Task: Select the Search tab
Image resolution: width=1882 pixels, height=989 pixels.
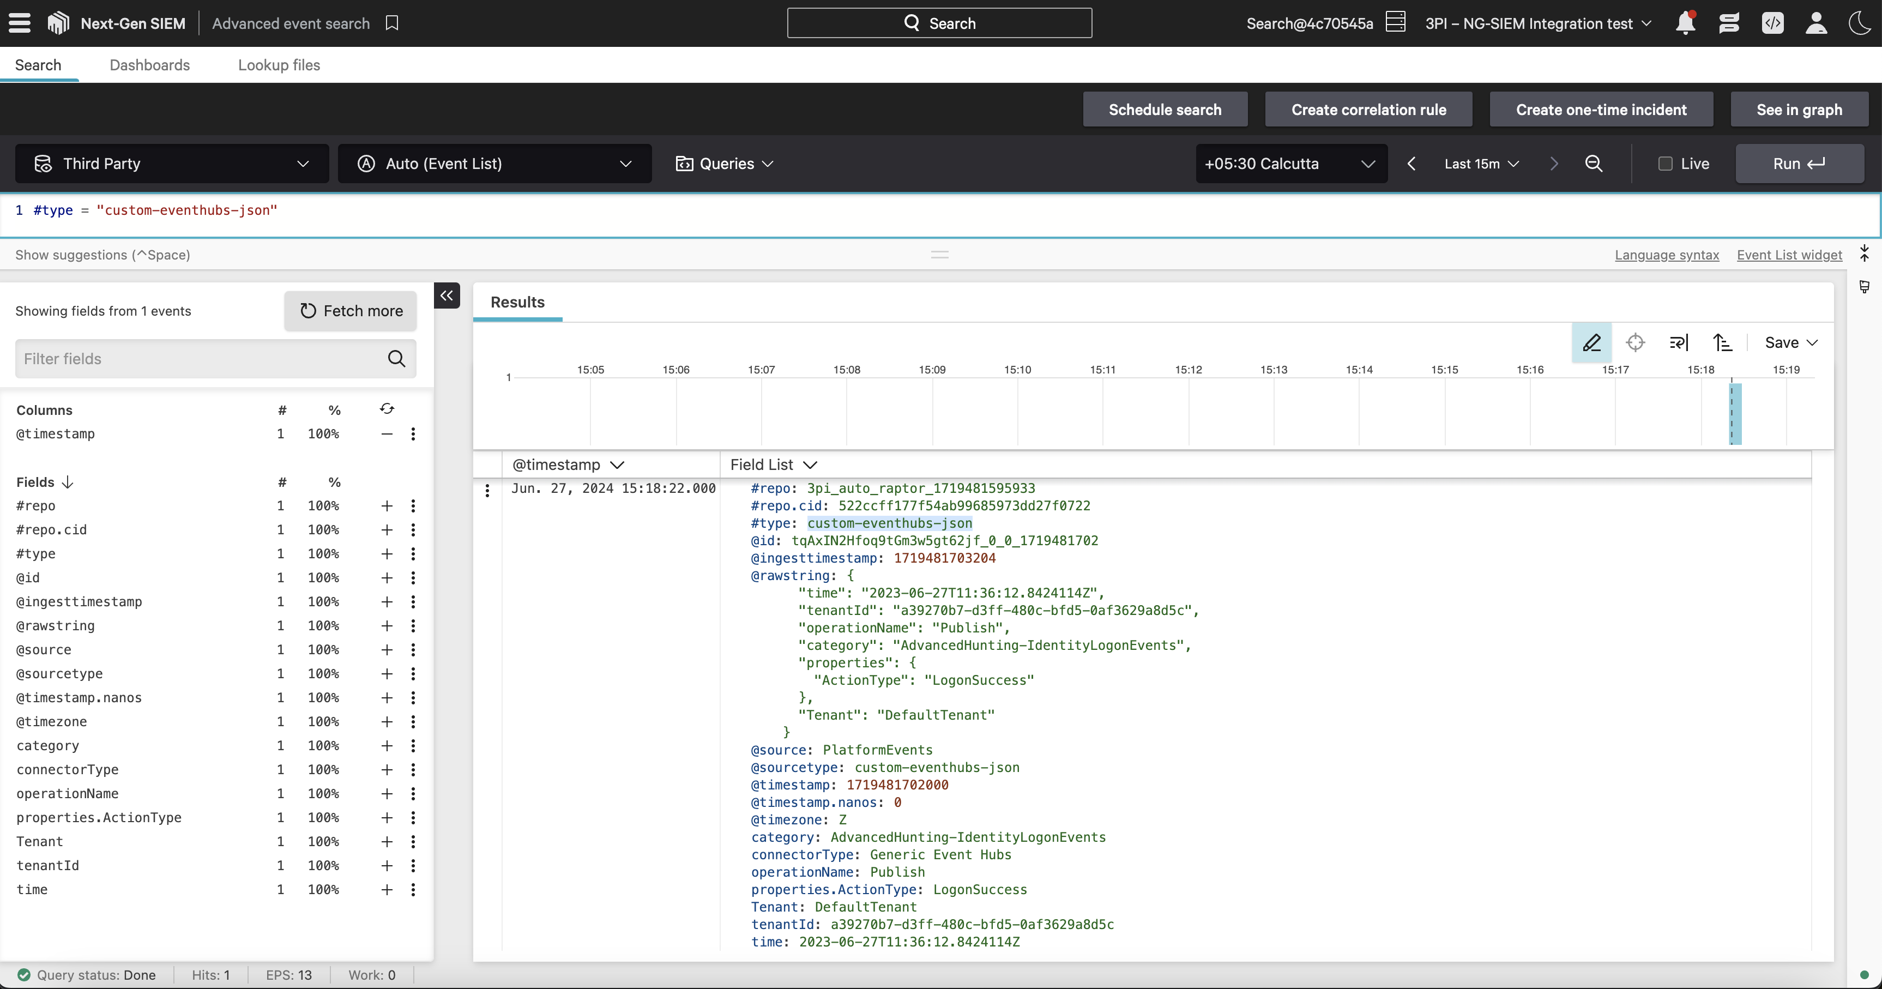Action: coord(37,65)
